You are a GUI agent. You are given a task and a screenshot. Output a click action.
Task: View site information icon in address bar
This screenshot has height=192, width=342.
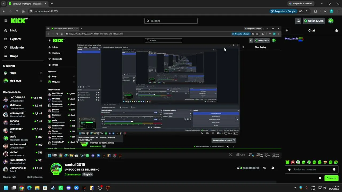[x=31, y=11]
